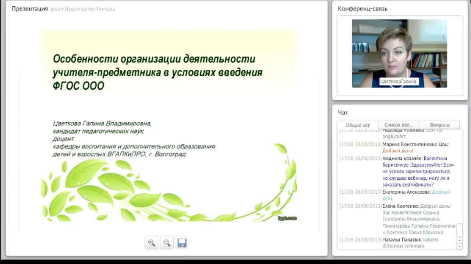This screenshot has width=471, height=264.
Task: Click the chat scrollbar up arrow
Action: [x=459, y=241]
